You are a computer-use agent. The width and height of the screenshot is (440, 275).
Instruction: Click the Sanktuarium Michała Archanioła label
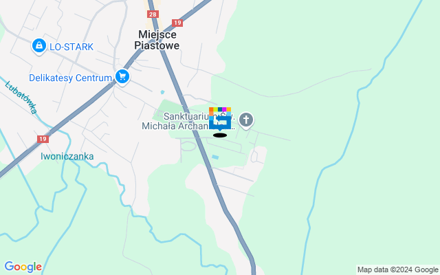[188, 121]
